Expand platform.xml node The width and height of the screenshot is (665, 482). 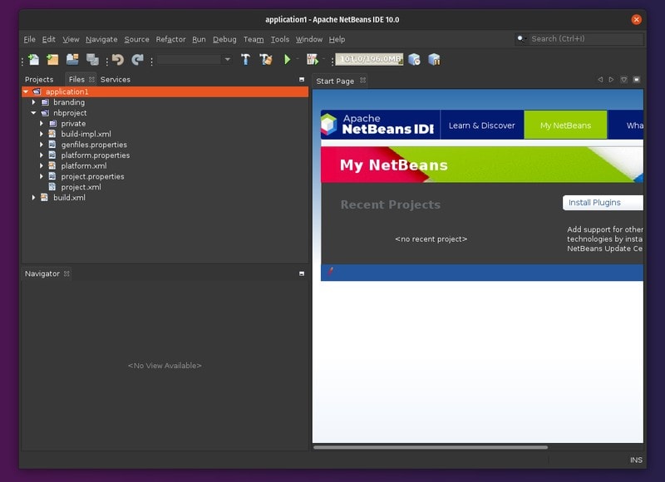coord(41,165)
